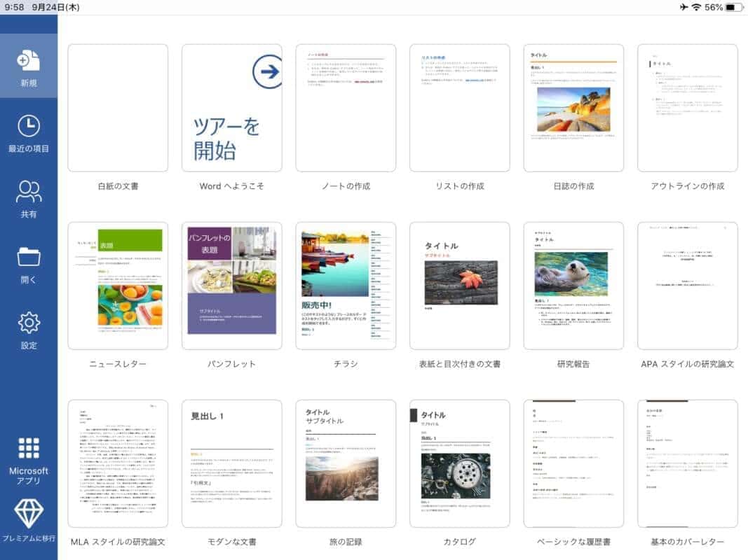Choose the 白紙の文書 blank template
748x560 pixels.
pyautogui.click(x=118, y=108)
